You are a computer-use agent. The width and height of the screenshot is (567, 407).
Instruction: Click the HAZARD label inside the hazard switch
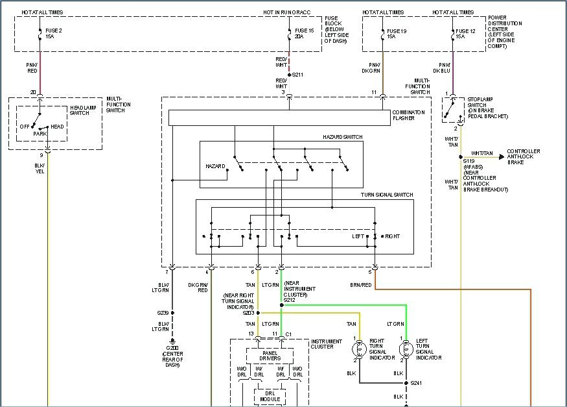pyautogui.click(x=215, y=166)
